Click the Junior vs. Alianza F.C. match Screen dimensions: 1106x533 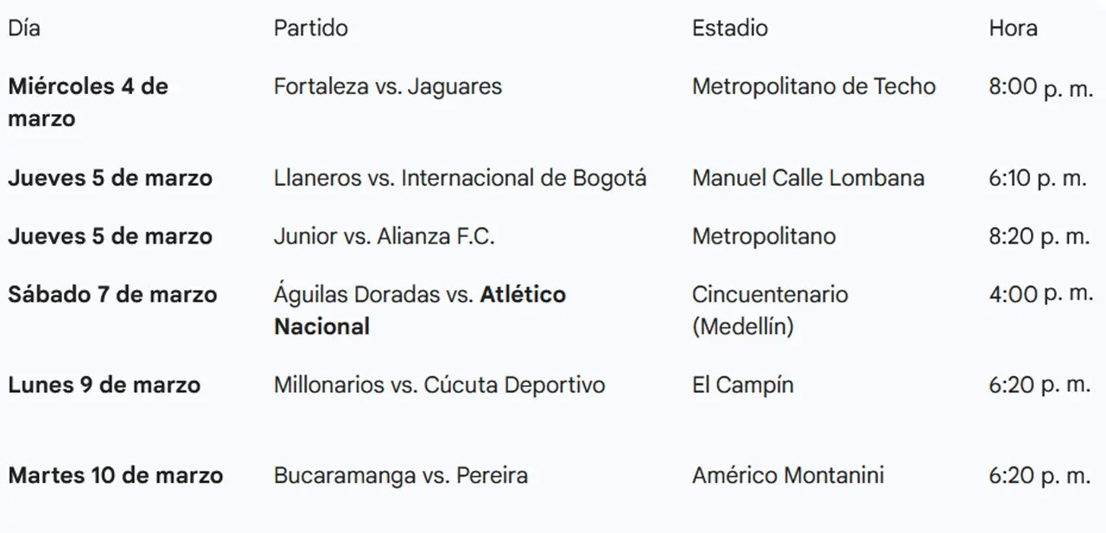(x=384, y=237)
